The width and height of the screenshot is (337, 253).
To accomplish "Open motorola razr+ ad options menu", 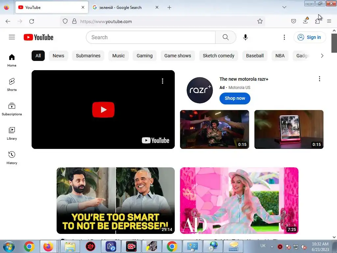I will coord(319,79).
